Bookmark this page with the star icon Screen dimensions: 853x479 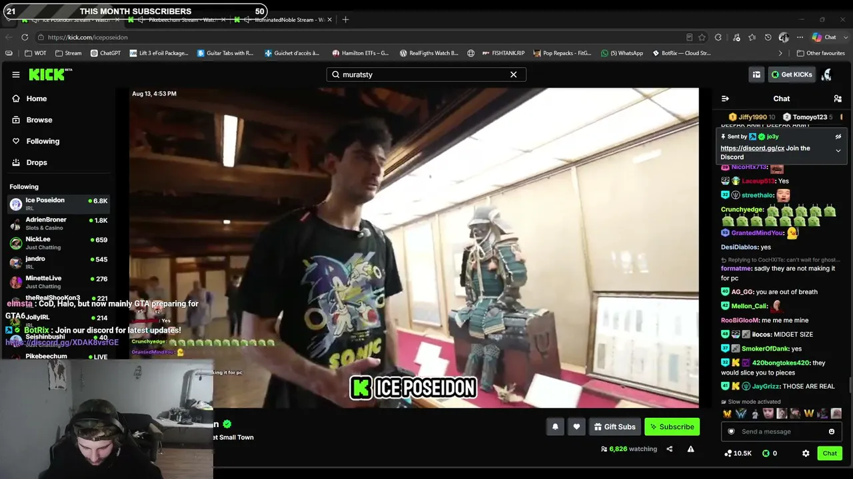(701, 37)
